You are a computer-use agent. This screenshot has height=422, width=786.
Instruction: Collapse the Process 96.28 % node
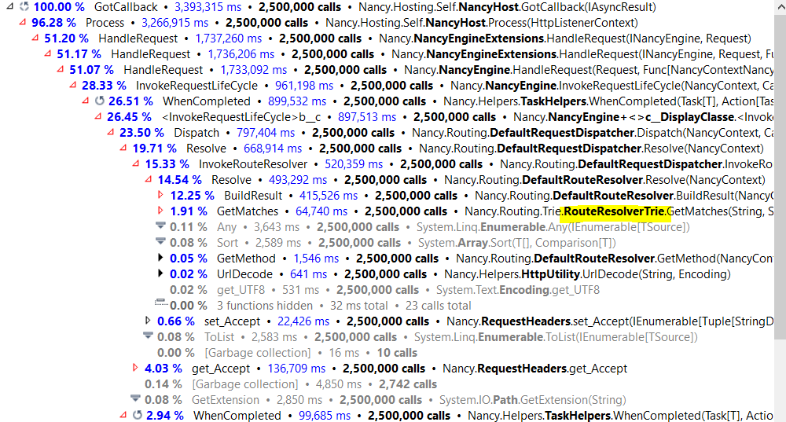tap(23, 22)
